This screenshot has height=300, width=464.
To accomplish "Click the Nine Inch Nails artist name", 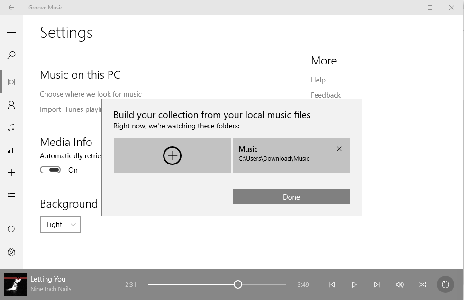I will pyautogui.click(x=51, y=289).
